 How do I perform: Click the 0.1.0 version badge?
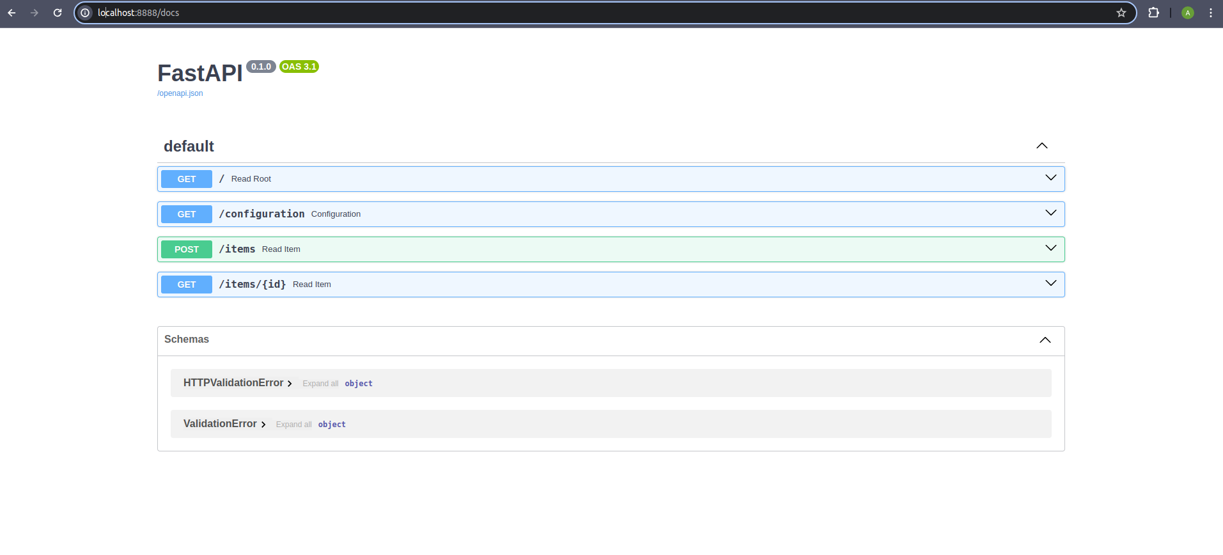click(x=261, y=66)
